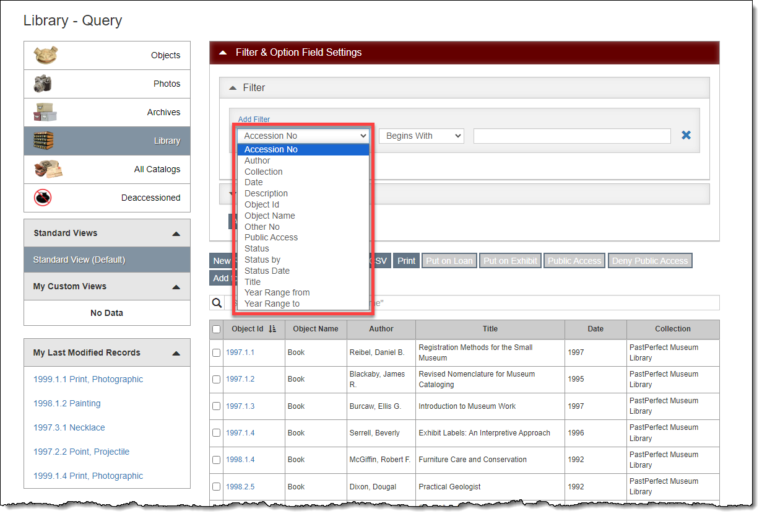This screenshot has width=762, height=516.
Task: Collapse Filter & Option Field Settings section
Action: (223, 53)
